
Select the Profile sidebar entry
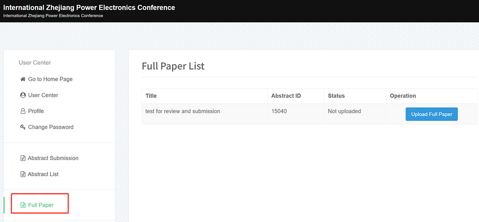[36, 111]
